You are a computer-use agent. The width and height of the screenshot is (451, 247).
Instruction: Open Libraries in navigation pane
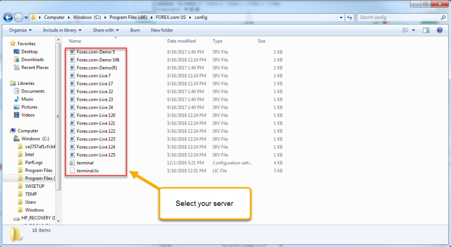pos(26,84)
